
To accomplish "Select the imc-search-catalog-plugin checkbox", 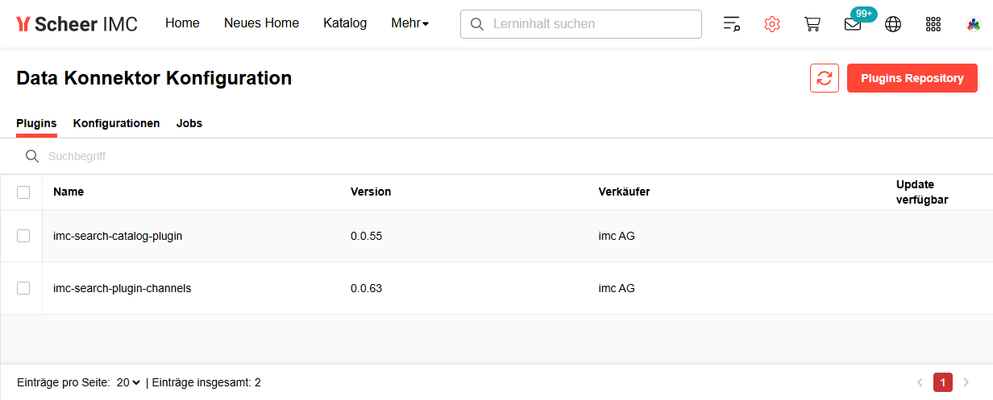I will 23,236.
